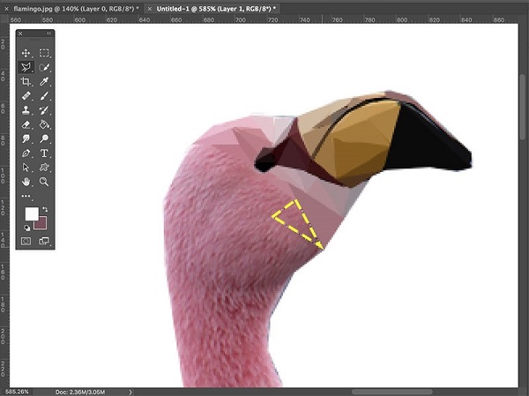Select the Dodge tool
The width and height of the screenshot is (529, 396).
coord(44,138)
